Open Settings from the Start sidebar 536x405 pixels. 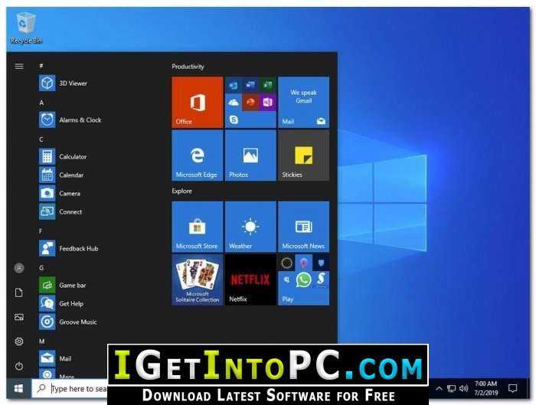[19, 341]
